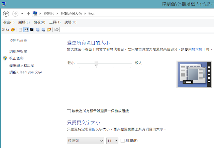Click the back navigation arrow

coord(6,14)
